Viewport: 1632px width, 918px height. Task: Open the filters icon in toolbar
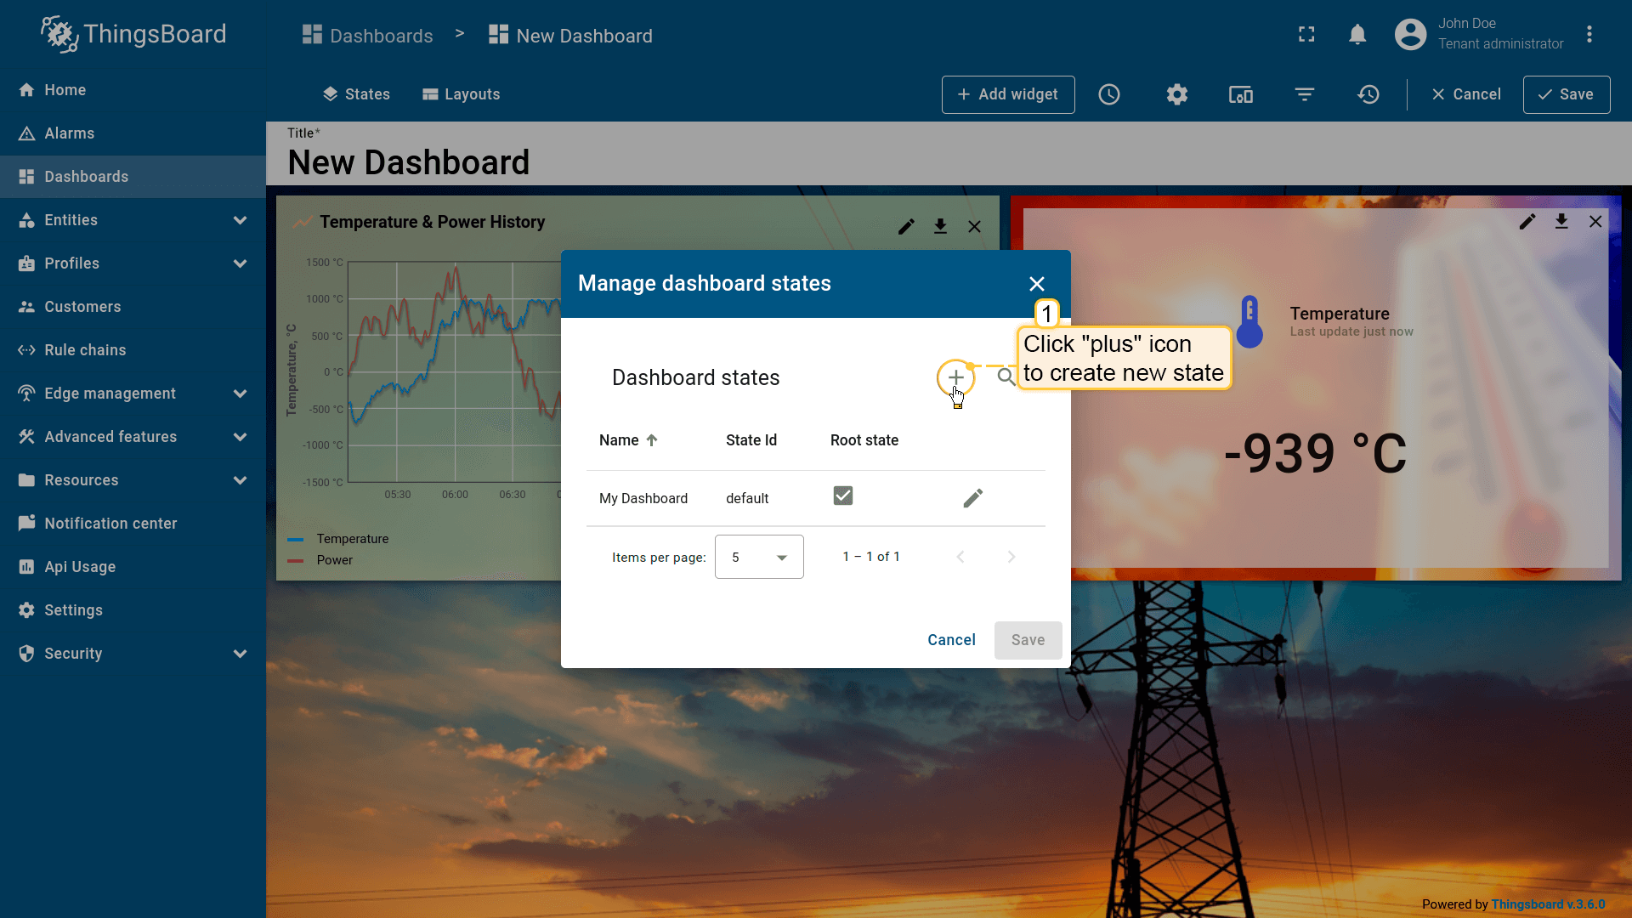[x=1304, y=94]
